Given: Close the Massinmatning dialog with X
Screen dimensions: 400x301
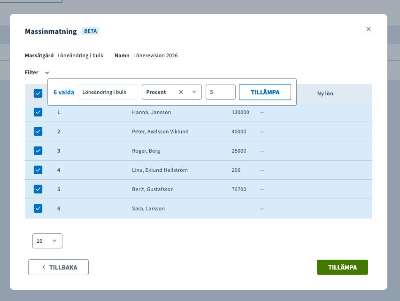Looking at the screenshot, I should coord(369,29).
